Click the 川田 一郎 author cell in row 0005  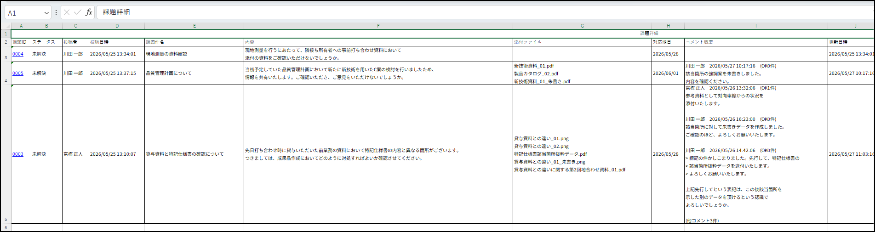pos(76,74)
